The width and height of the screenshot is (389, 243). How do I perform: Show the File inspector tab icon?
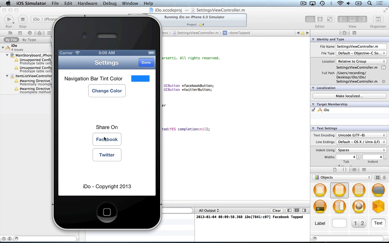pyautogui.click(x=345, y=33)
